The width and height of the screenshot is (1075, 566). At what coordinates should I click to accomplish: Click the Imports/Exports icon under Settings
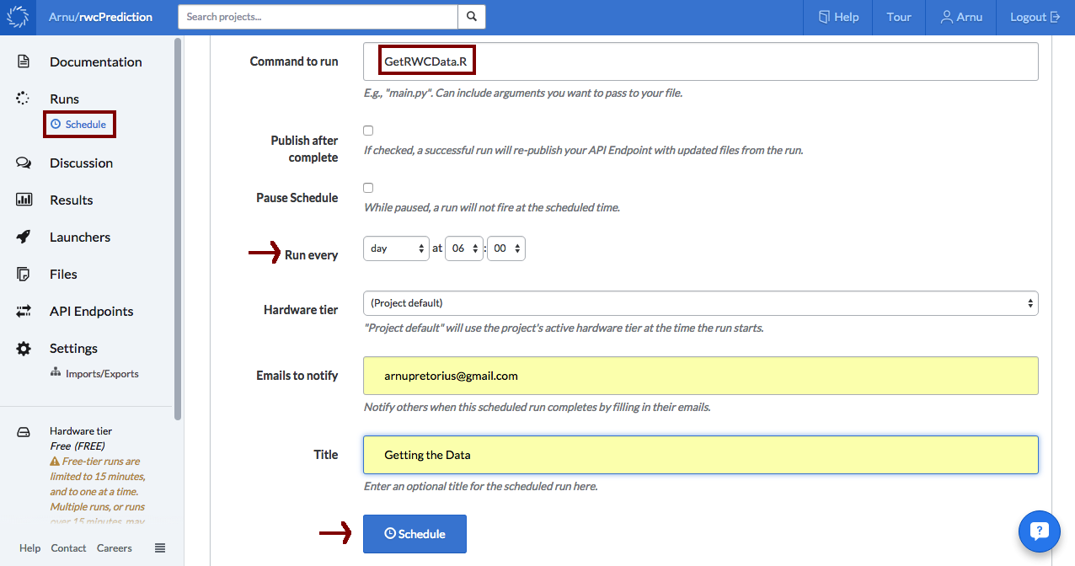tap(54, 373)
